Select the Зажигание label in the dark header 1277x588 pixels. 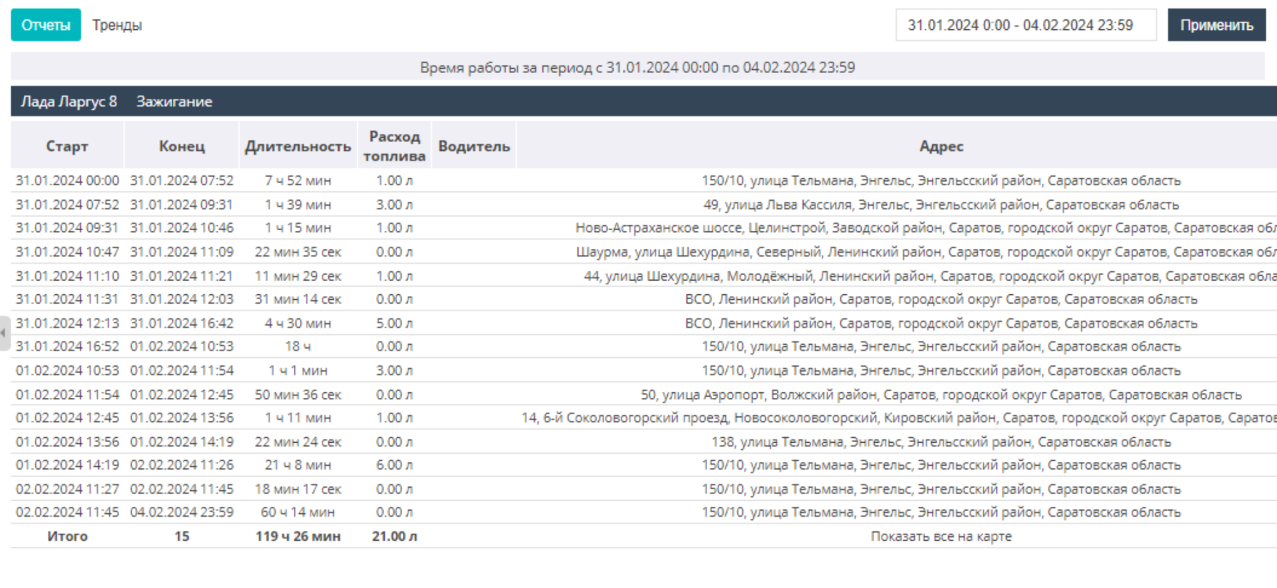point(174,101)
